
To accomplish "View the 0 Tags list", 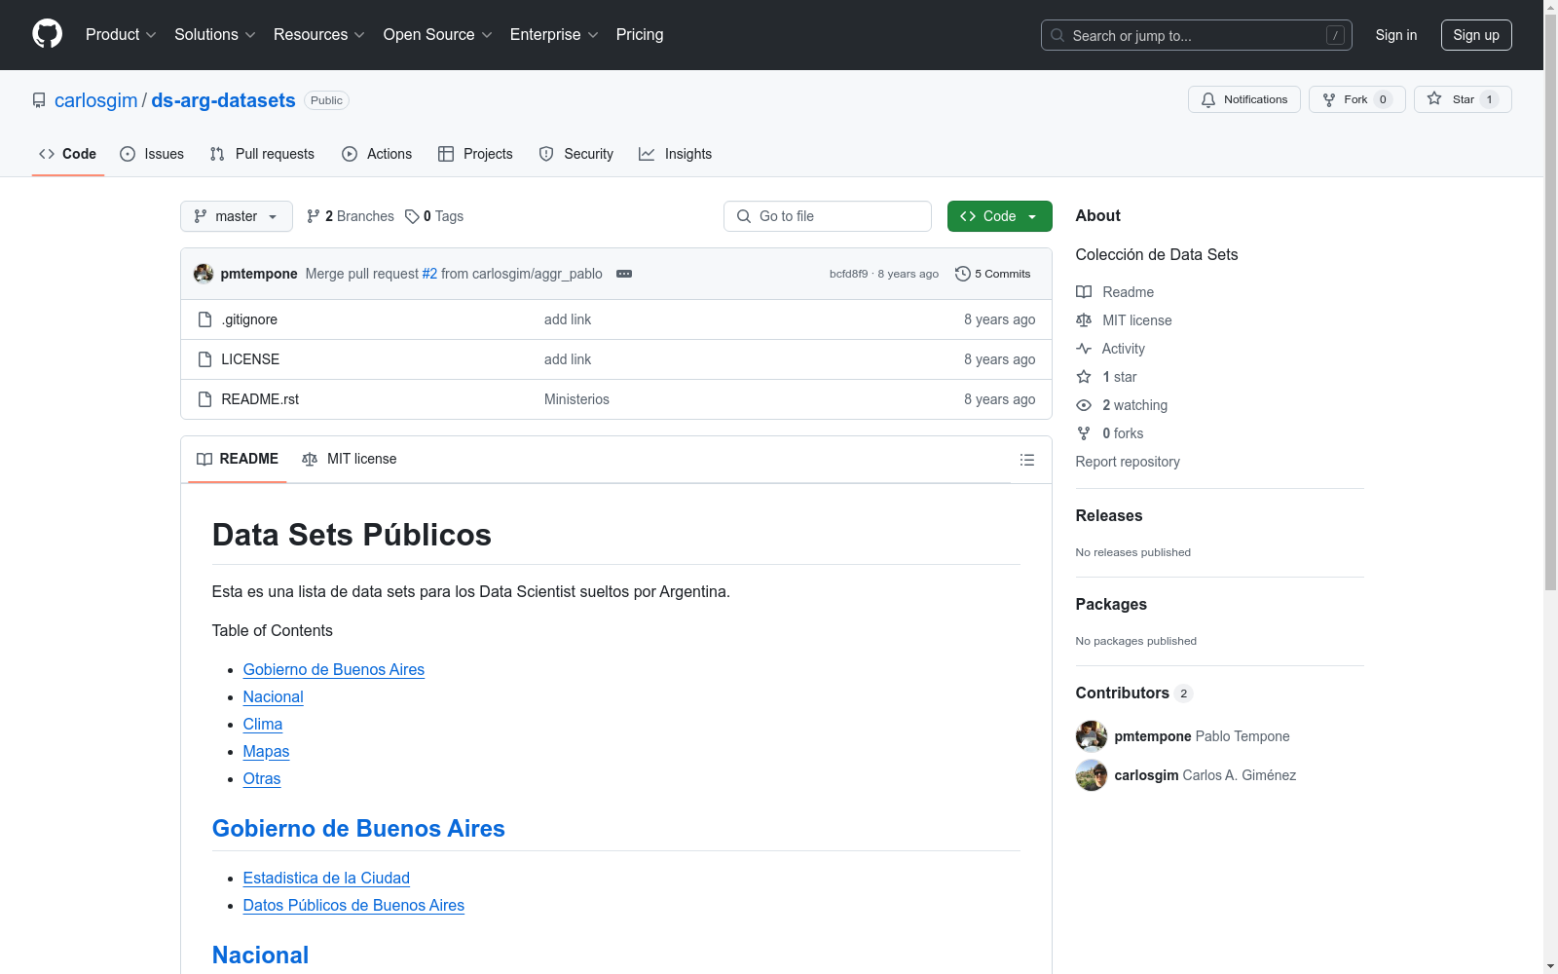I will 434,216.
